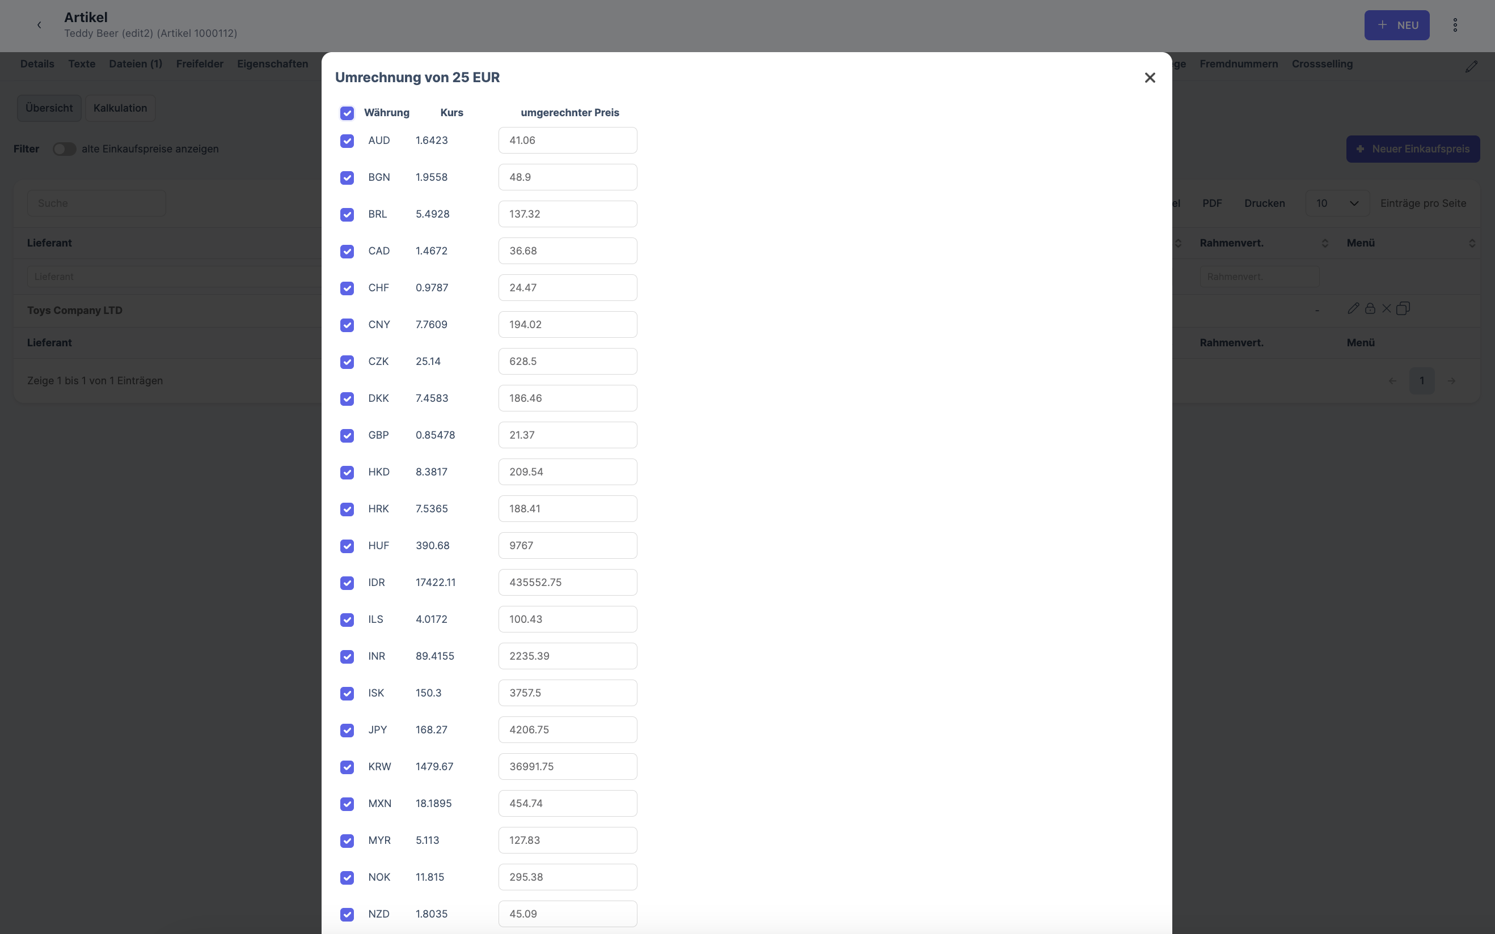This screenshot has width=1495, height=934.
Task: Close the Umrechnung von 25 EUR dialog
Action: [x=1150, y=78]
